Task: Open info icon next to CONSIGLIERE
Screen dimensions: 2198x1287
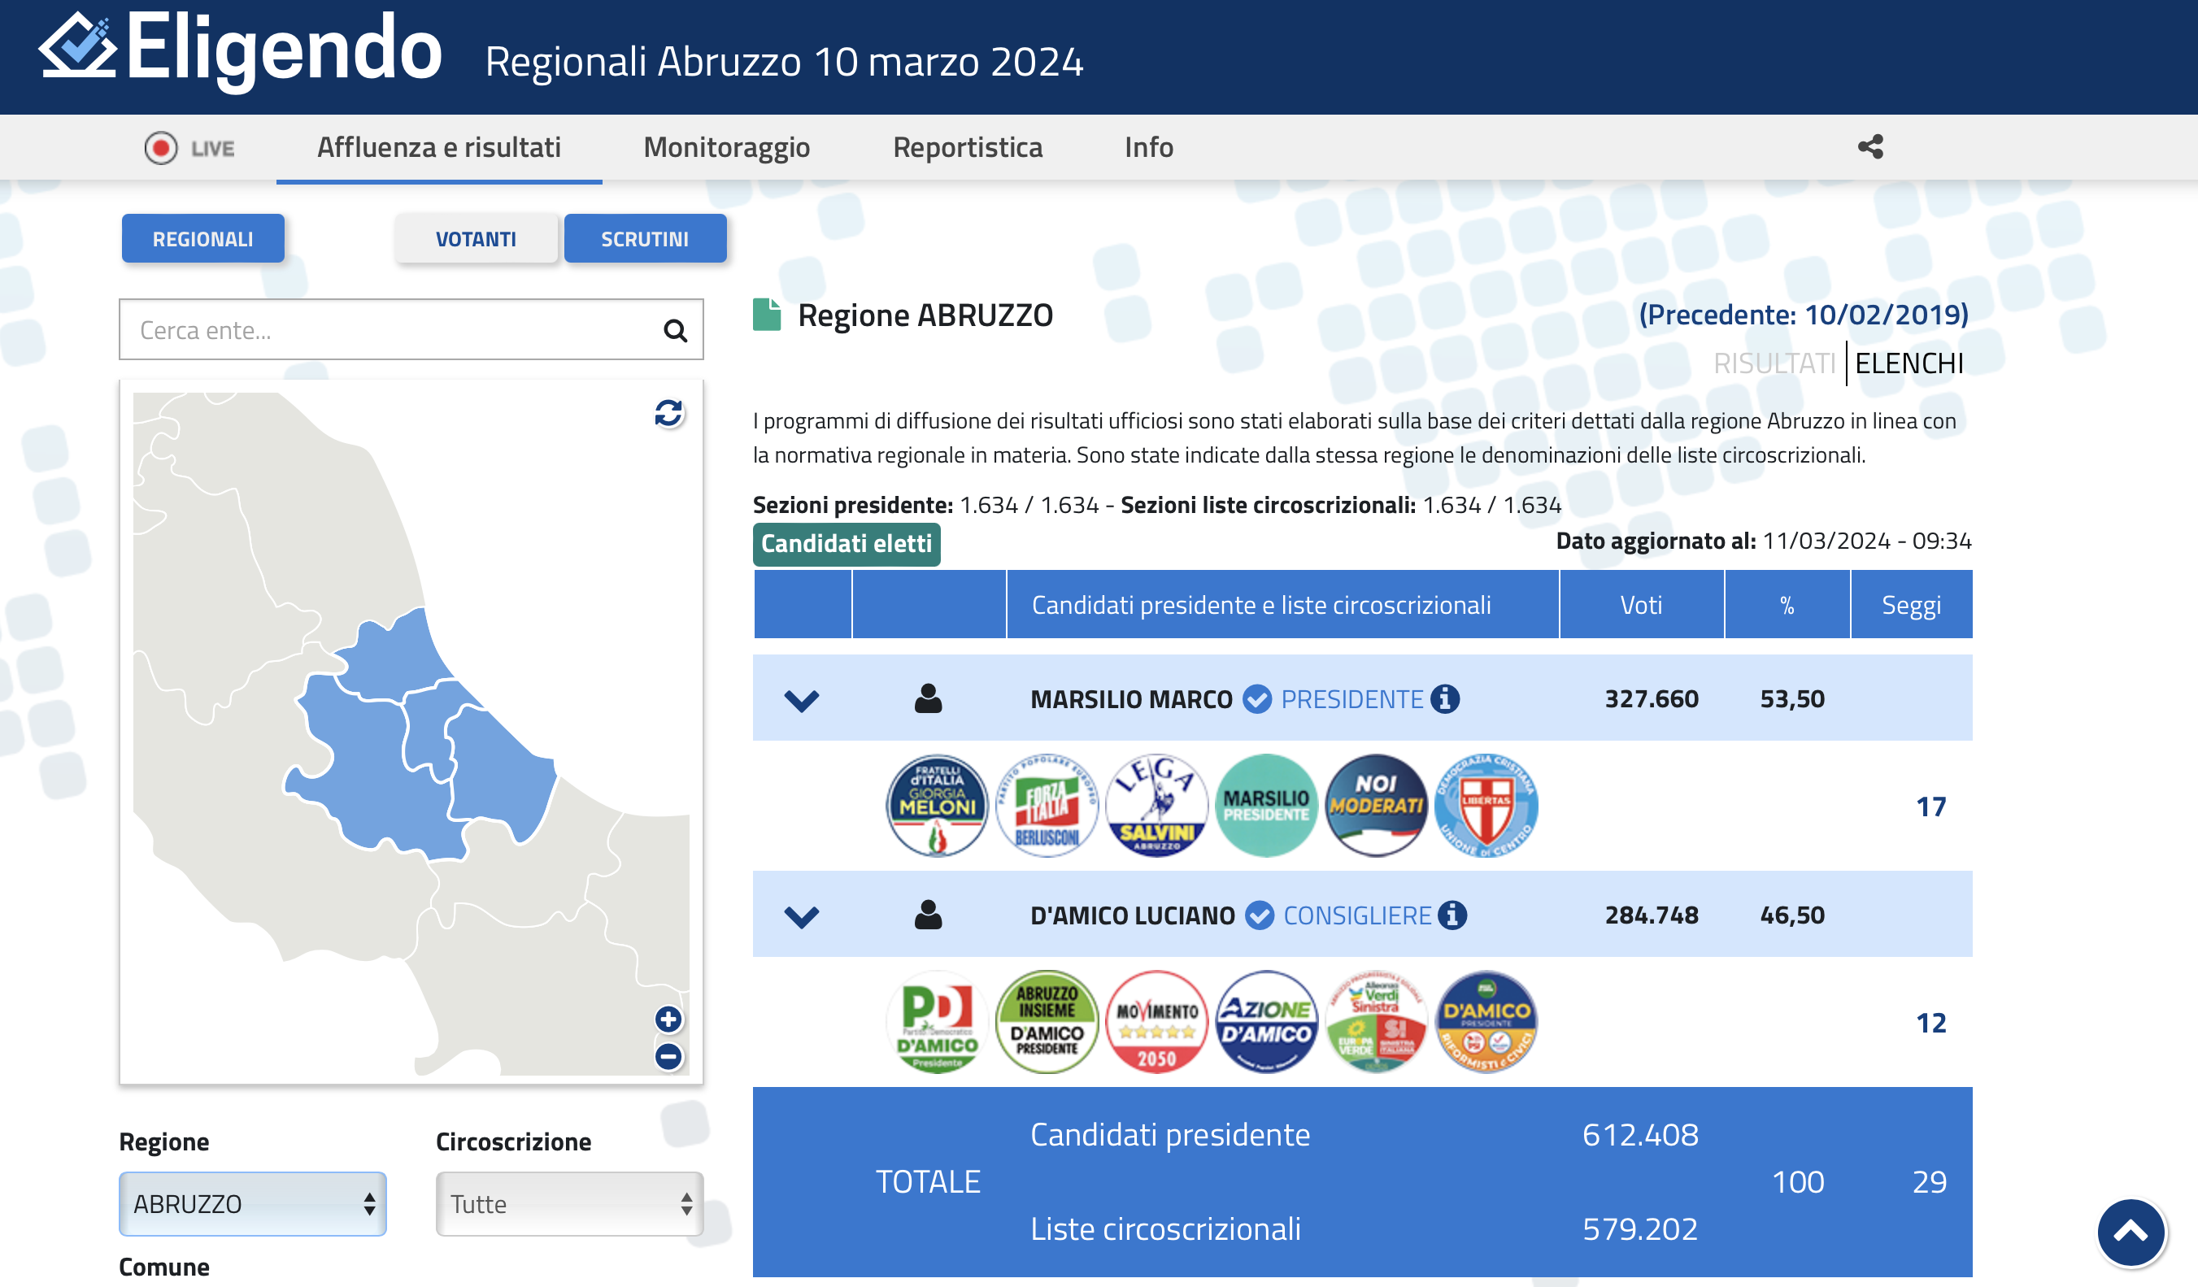Action: 1452,915
